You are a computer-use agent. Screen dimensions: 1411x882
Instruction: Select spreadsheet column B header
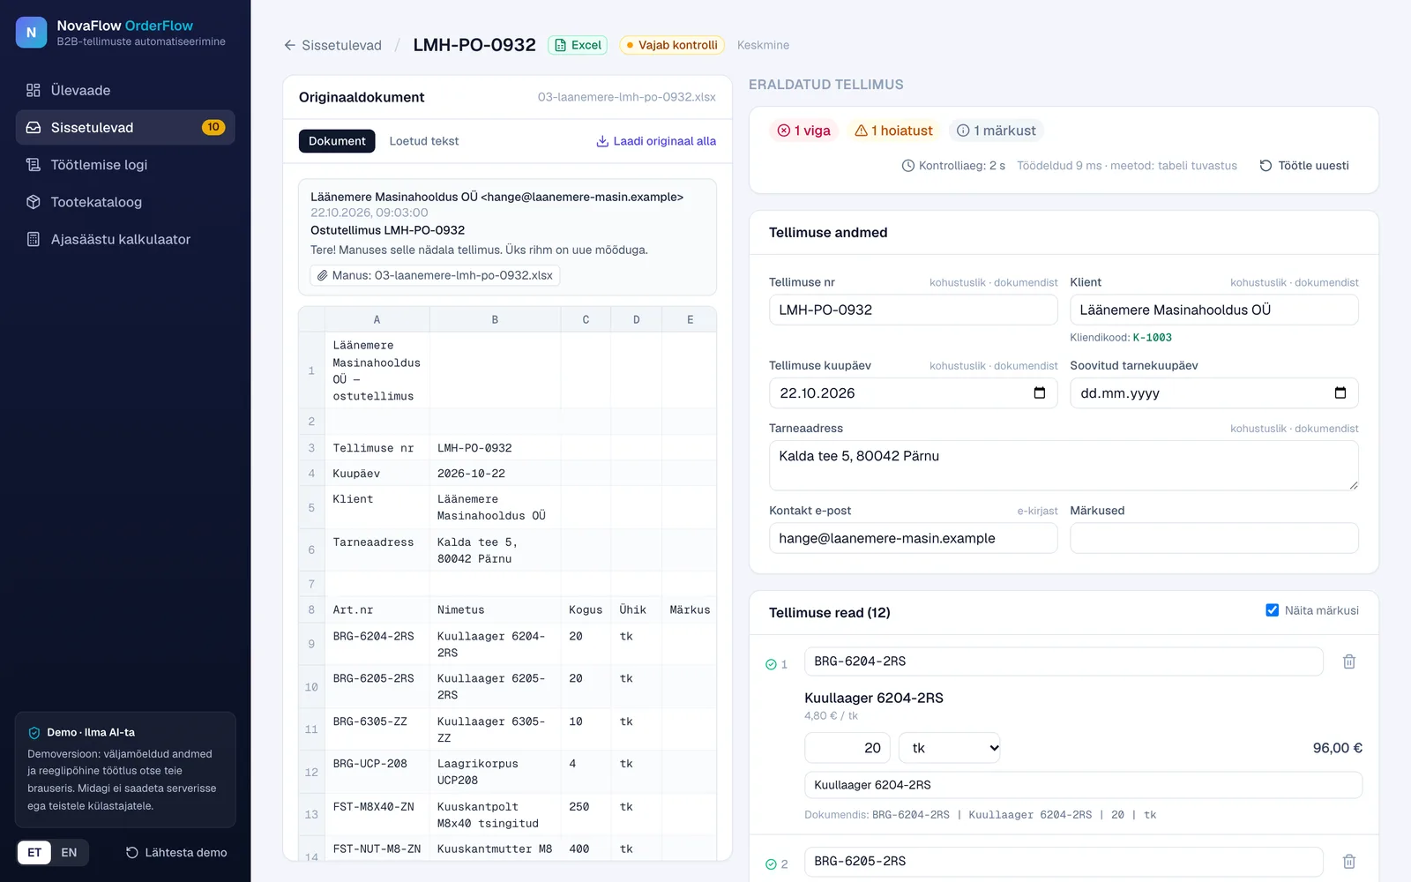pos(495,319)
